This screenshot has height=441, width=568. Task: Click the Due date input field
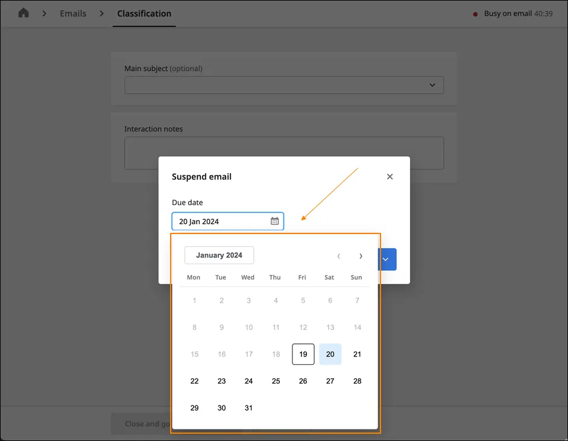point(227,221)
